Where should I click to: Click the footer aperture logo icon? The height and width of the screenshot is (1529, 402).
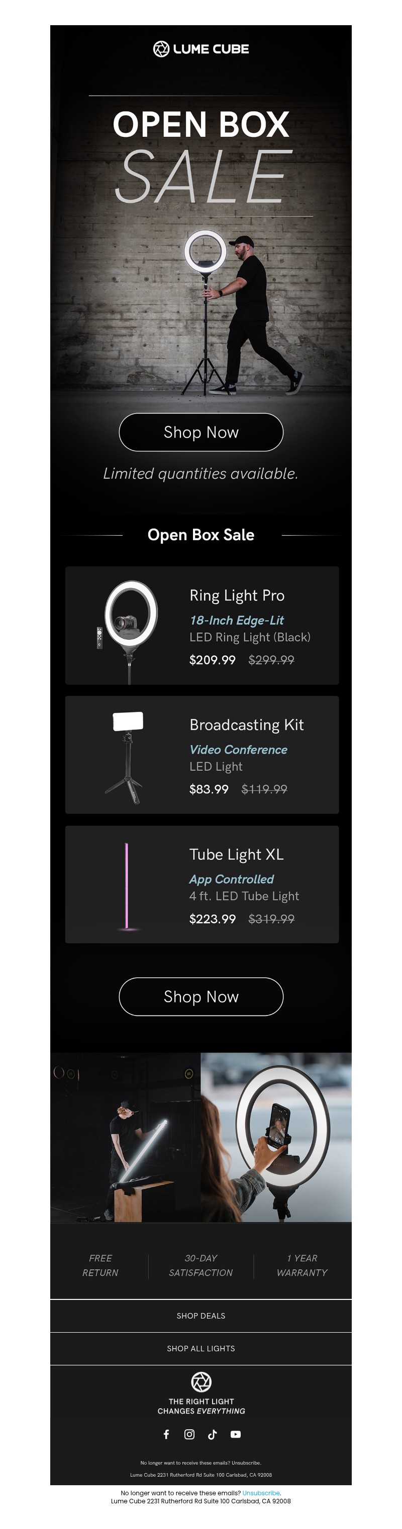202,1382
